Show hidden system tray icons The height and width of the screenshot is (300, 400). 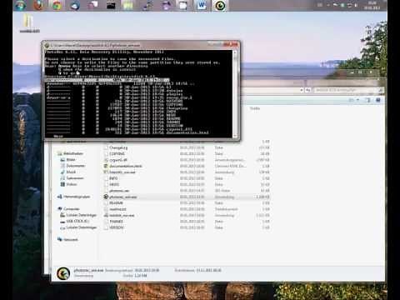pyautogui.click(x=328, y=5)
